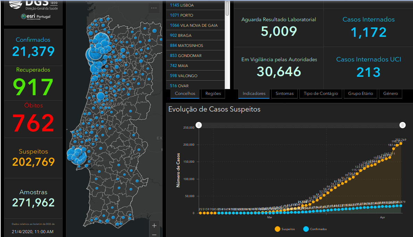The image size is (413, 237).
Task: Switch to the Regiões tab
Action: [x=213, y=93]
